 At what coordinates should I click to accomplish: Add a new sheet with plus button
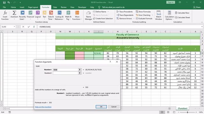[169, 108]
